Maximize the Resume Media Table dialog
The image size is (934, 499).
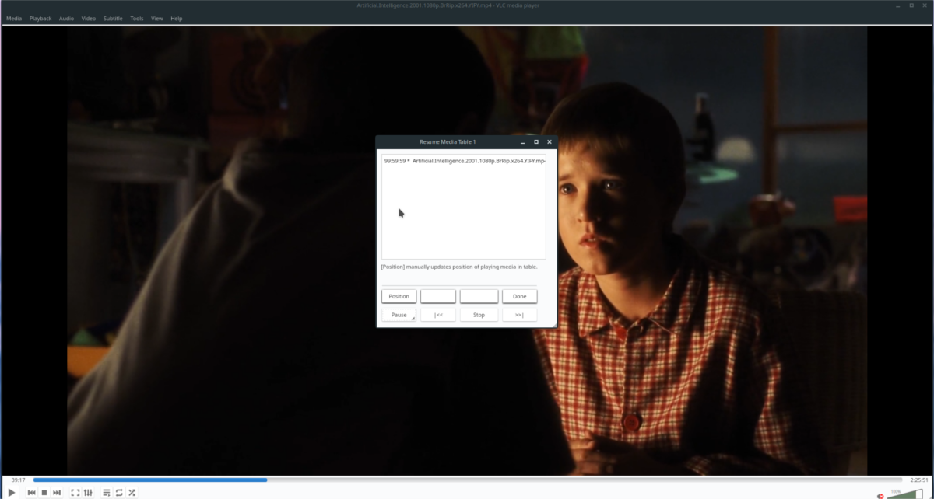[x=536, y=142]
